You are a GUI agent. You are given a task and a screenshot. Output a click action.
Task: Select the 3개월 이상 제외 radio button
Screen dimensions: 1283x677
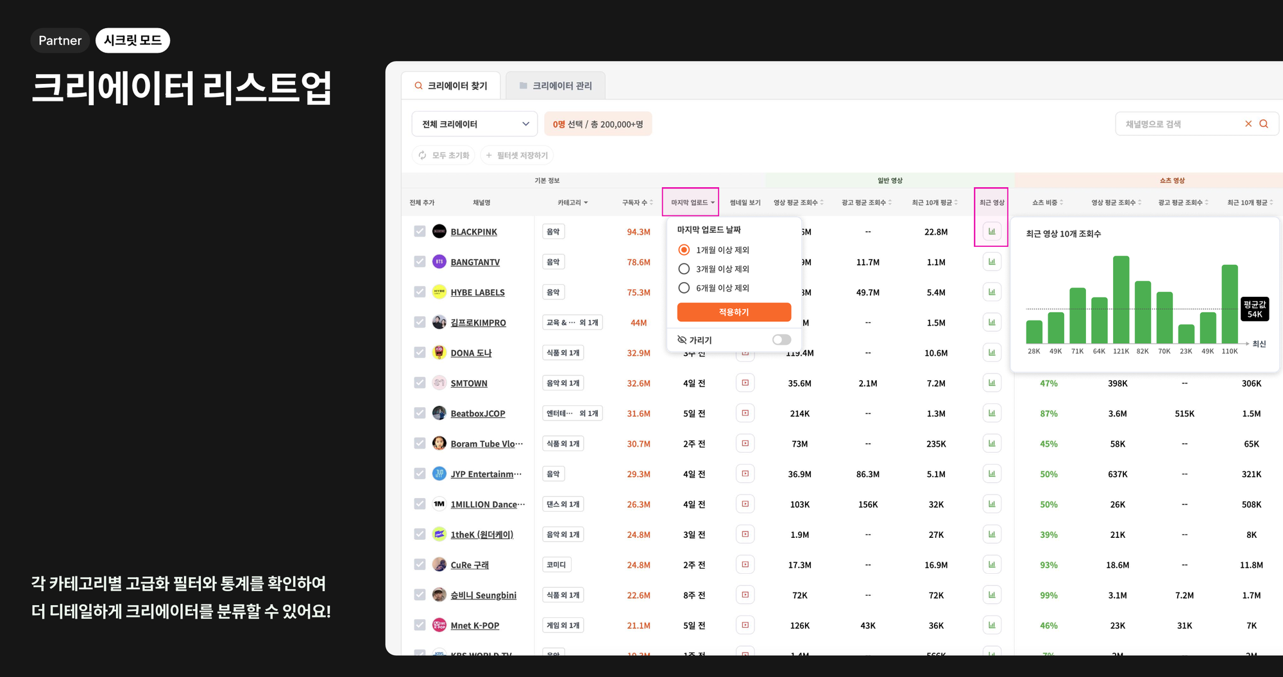pos(684,269)
